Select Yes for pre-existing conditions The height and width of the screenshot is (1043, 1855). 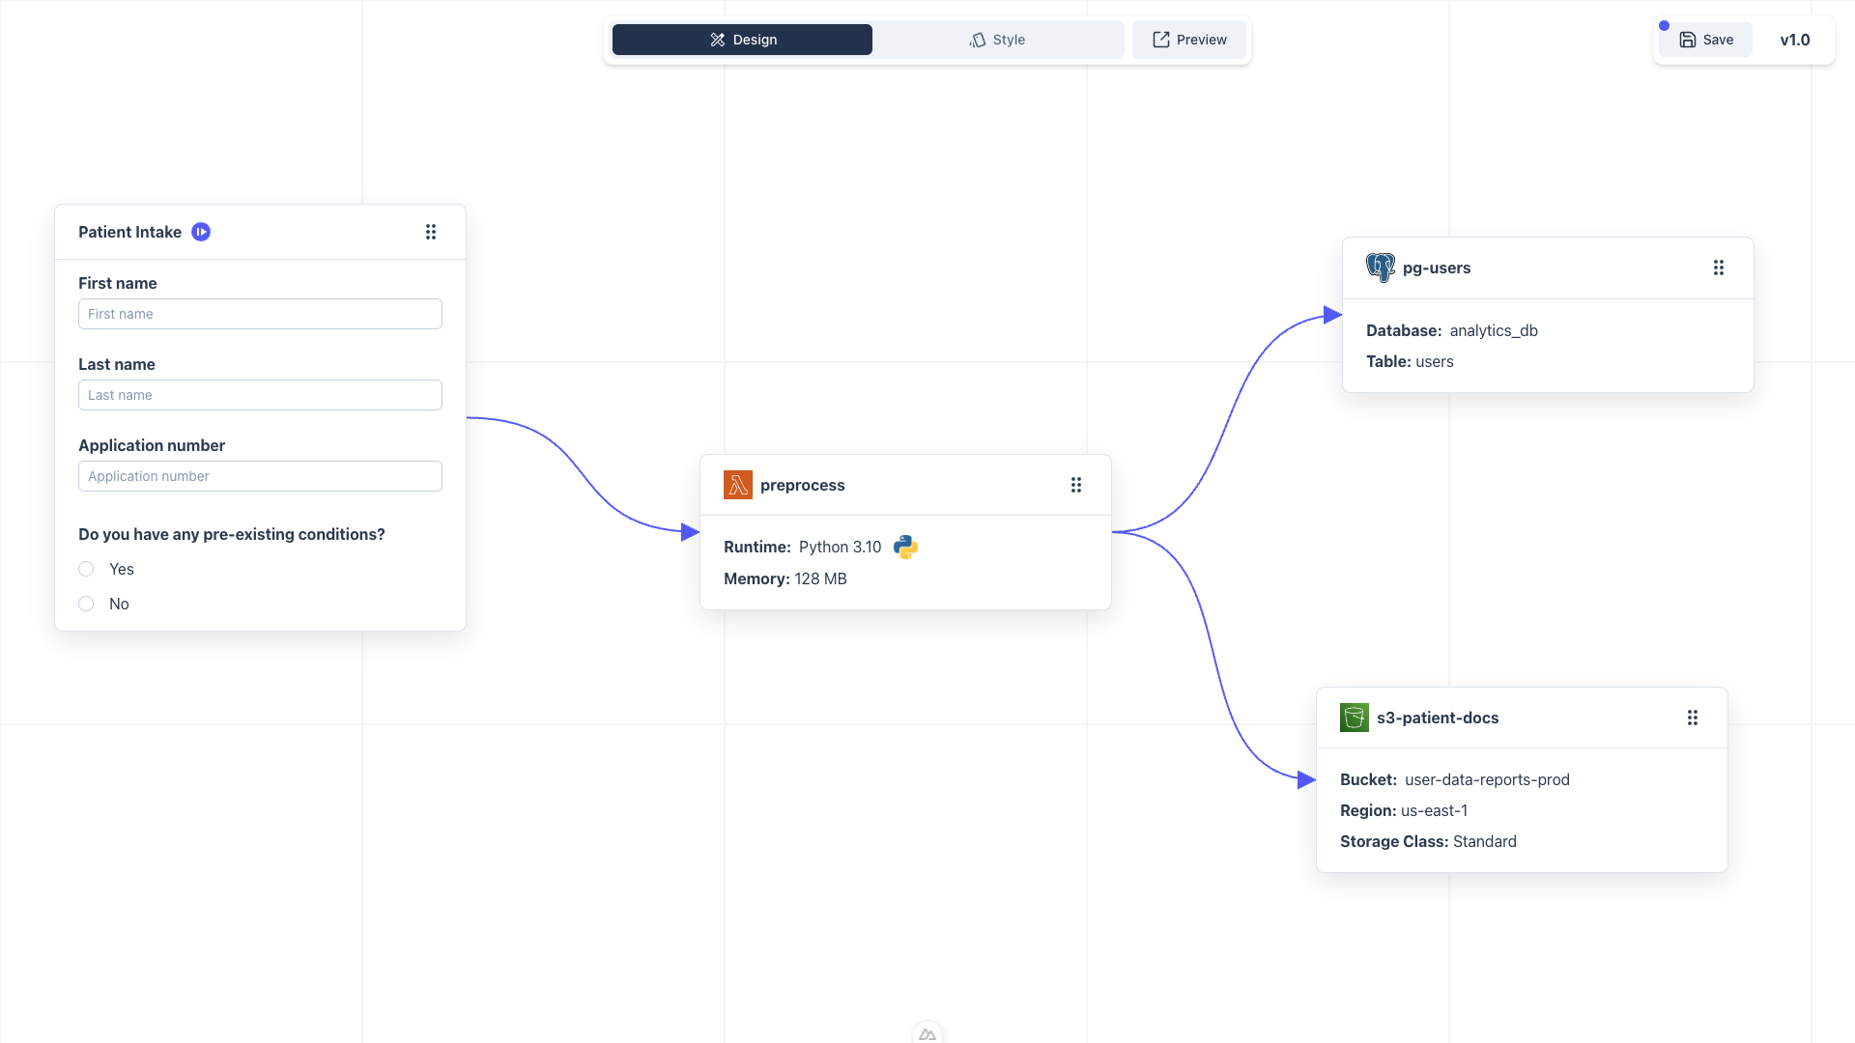85,569
